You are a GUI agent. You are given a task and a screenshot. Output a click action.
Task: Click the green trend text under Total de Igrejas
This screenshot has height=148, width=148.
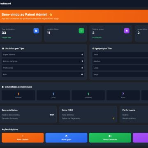coord(97,38)
